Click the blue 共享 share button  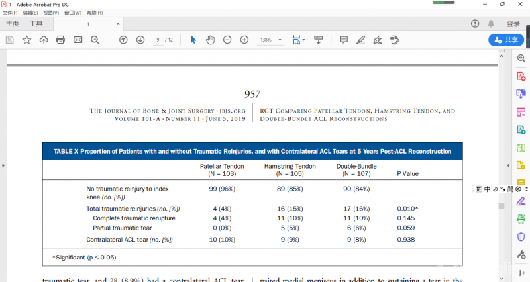(506, 40)
